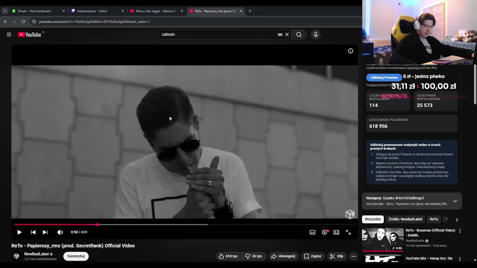Go back with browser back arrow
The width and height of the screenshot is (477, 268).
tap(6, 22)
